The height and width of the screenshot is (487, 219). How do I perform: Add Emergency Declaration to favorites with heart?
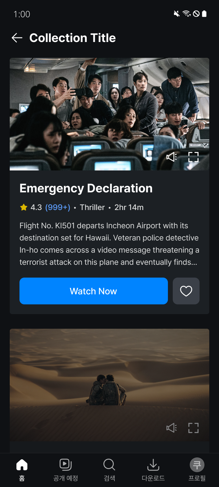click(186, 291)
